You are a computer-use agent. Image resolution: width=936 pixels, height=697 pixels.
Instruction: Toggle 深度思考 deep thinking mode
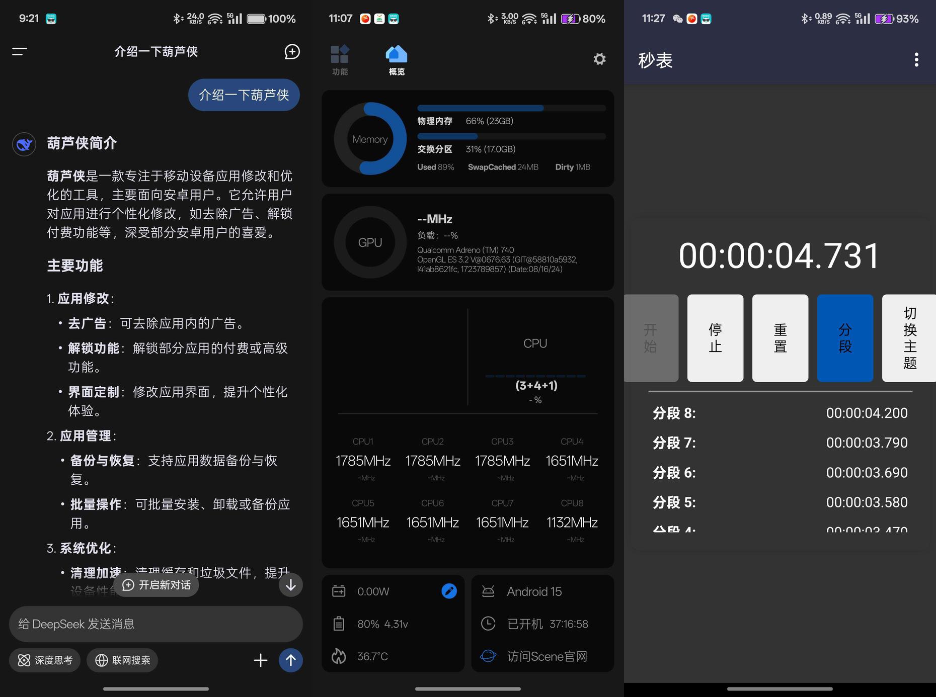point(45,660)
